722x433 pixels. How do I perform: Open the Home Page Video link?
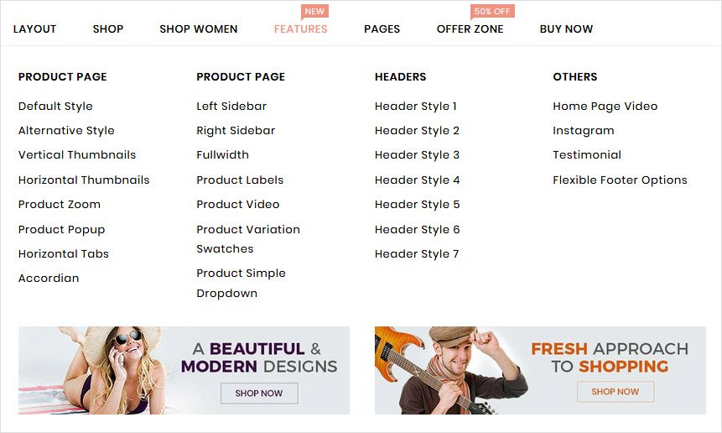(605, 107)
